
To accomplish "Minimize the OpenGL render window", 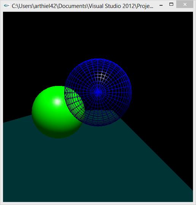I will 161,5.
